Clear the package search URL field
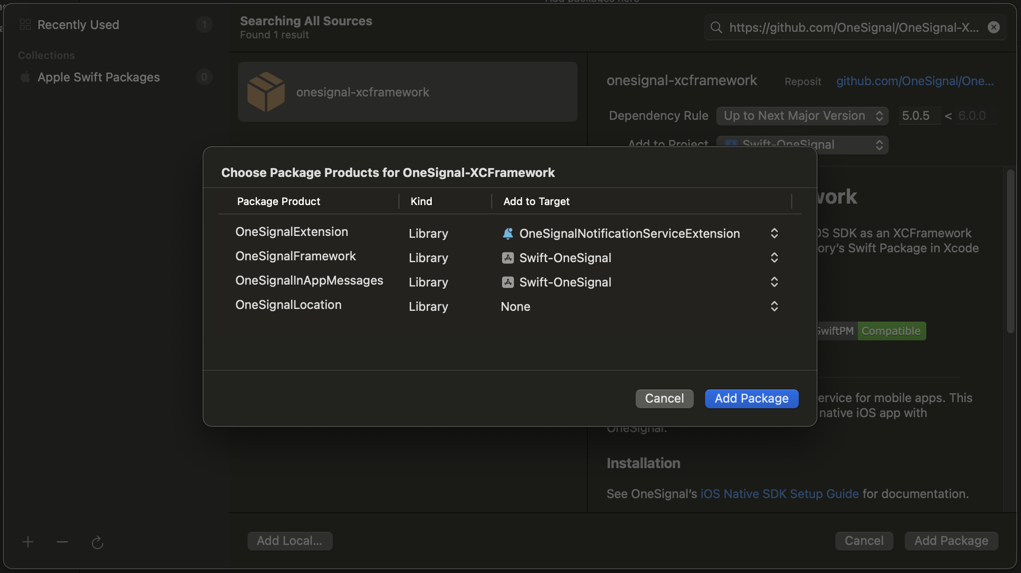1021x573 pixels. pos(993,27)
